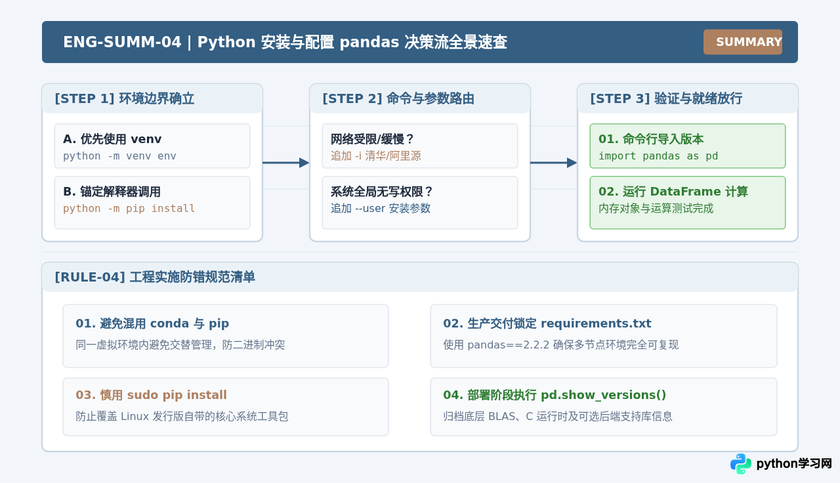Select the "02. 运行 DataFrame 计算" label
The width and height of the screenshot is (840, 483).
click(673, 192)
